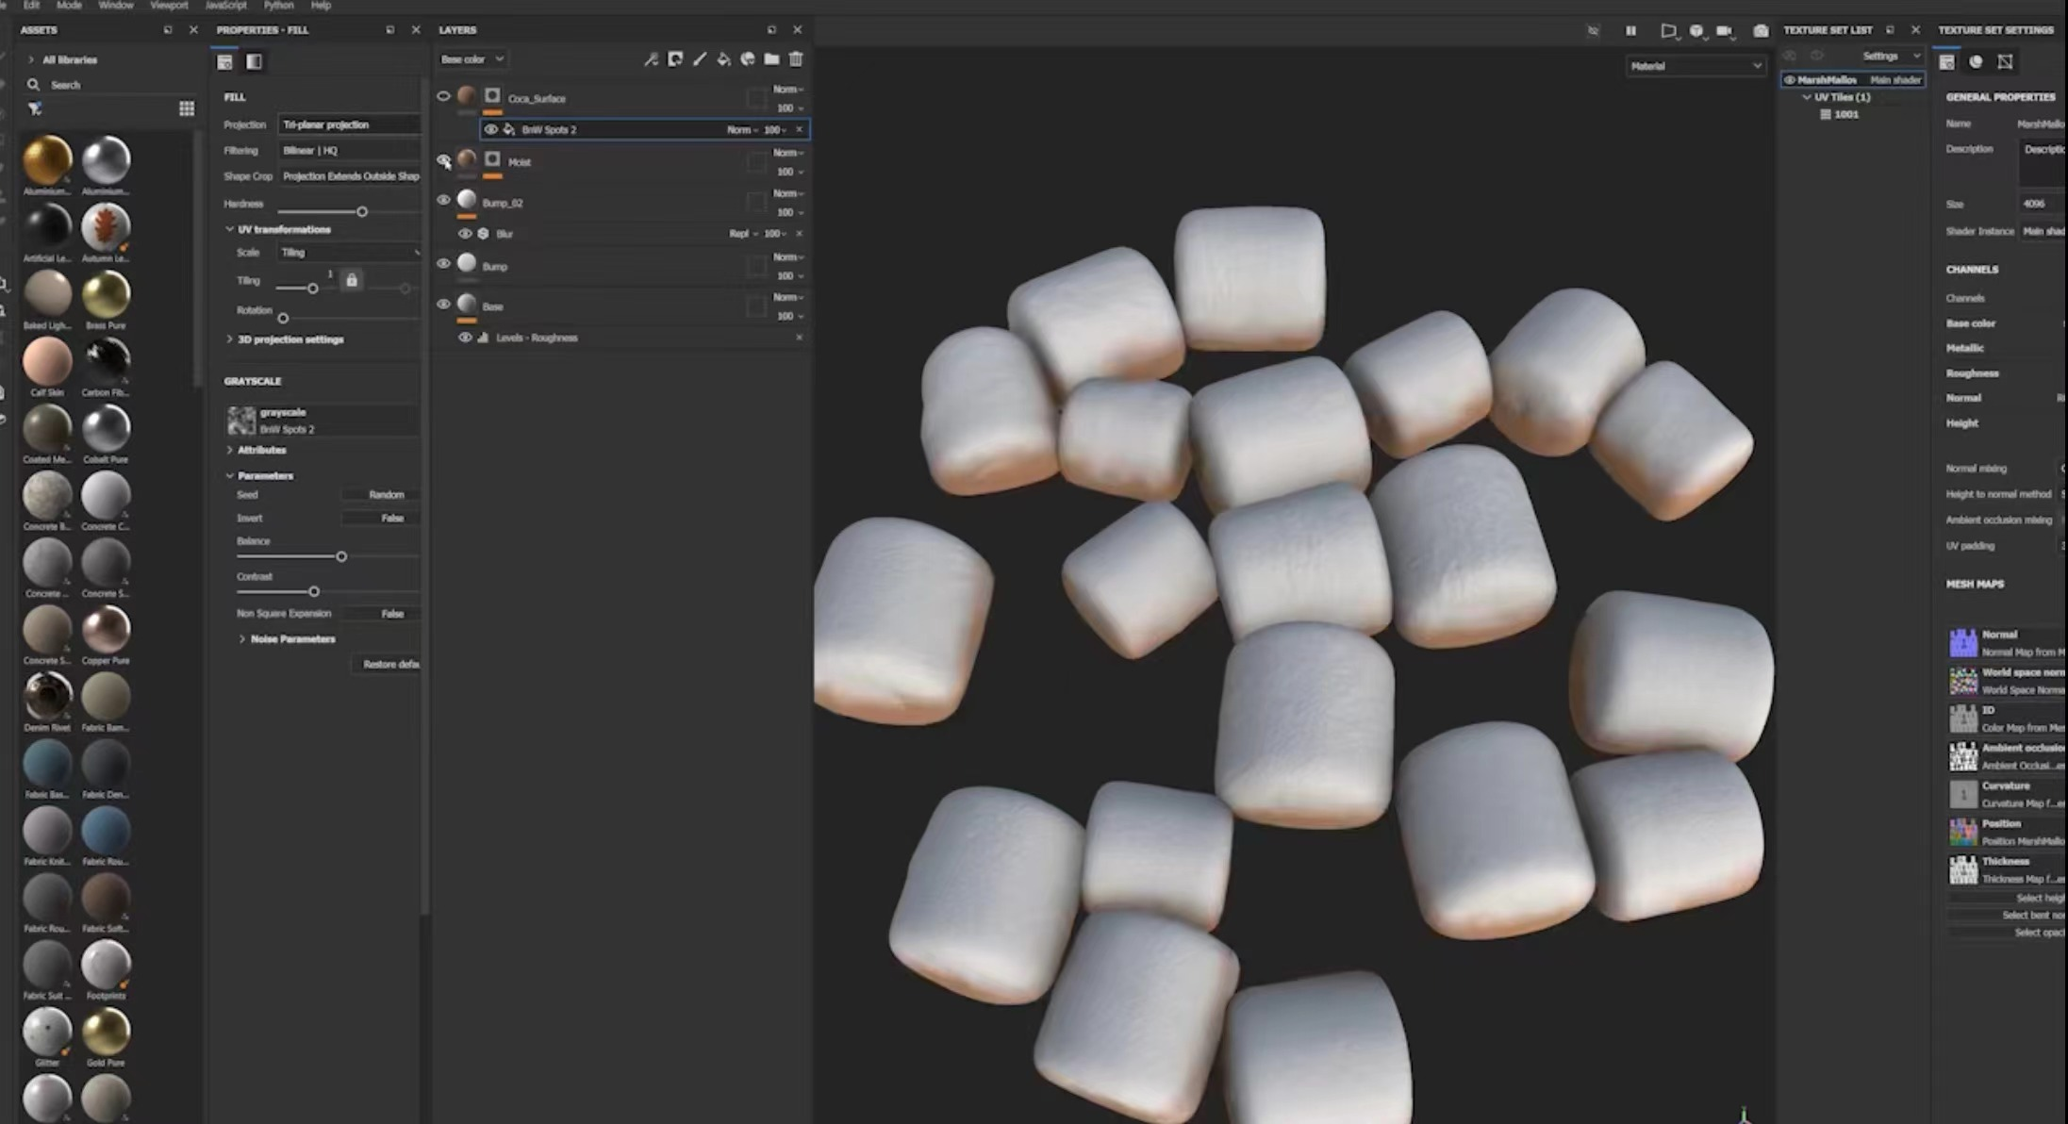The height and width of the screenshot is (1124, 2068).
Task: Click the lock icon beside Tiling
Action: click(x=352, y=280)
